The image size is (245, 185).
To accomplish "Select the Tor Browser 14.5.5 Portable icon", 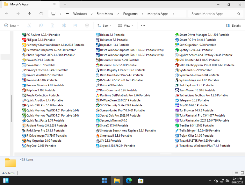I will [177, 110].
